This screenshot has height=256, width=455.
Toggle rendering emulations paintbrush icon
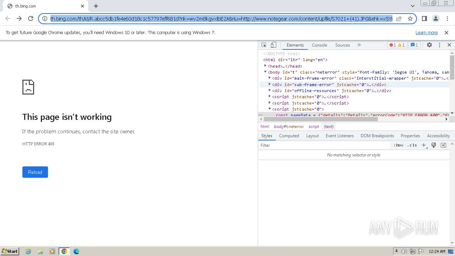tap(434, 145)
